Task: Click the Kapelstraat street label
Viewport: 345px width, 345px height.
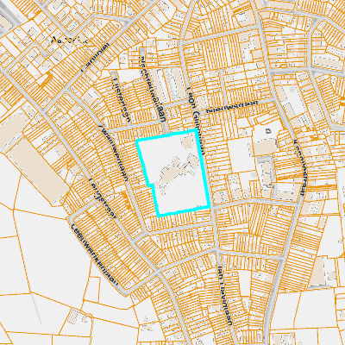Action: click(301, 169)
